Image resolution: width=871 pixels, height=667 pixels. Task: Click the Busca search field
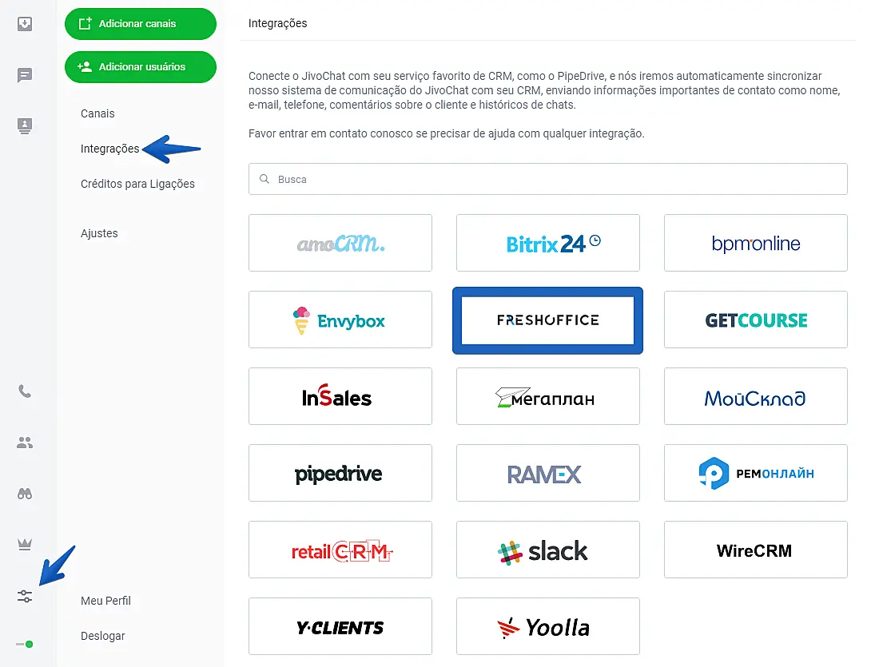point(547,180)
